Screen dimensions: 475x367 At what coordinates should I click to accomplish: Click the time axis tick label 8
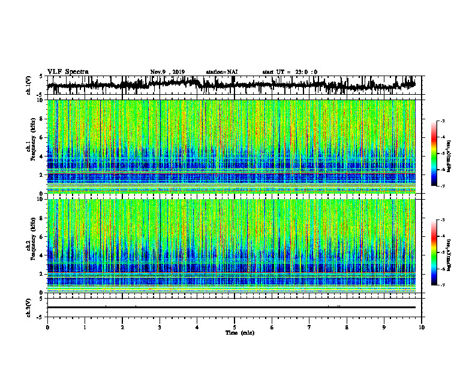pos(347,327)
